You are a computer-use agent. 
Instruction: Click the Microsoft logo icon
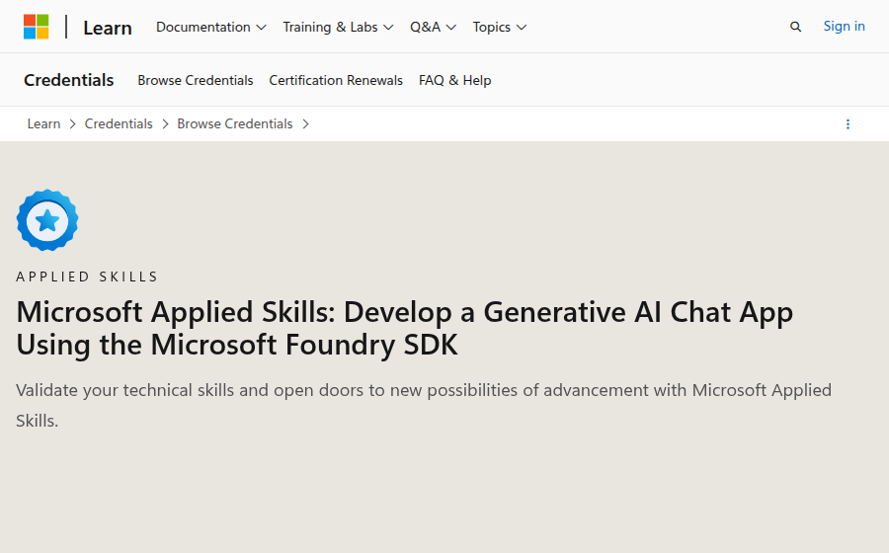pos(36,27)
